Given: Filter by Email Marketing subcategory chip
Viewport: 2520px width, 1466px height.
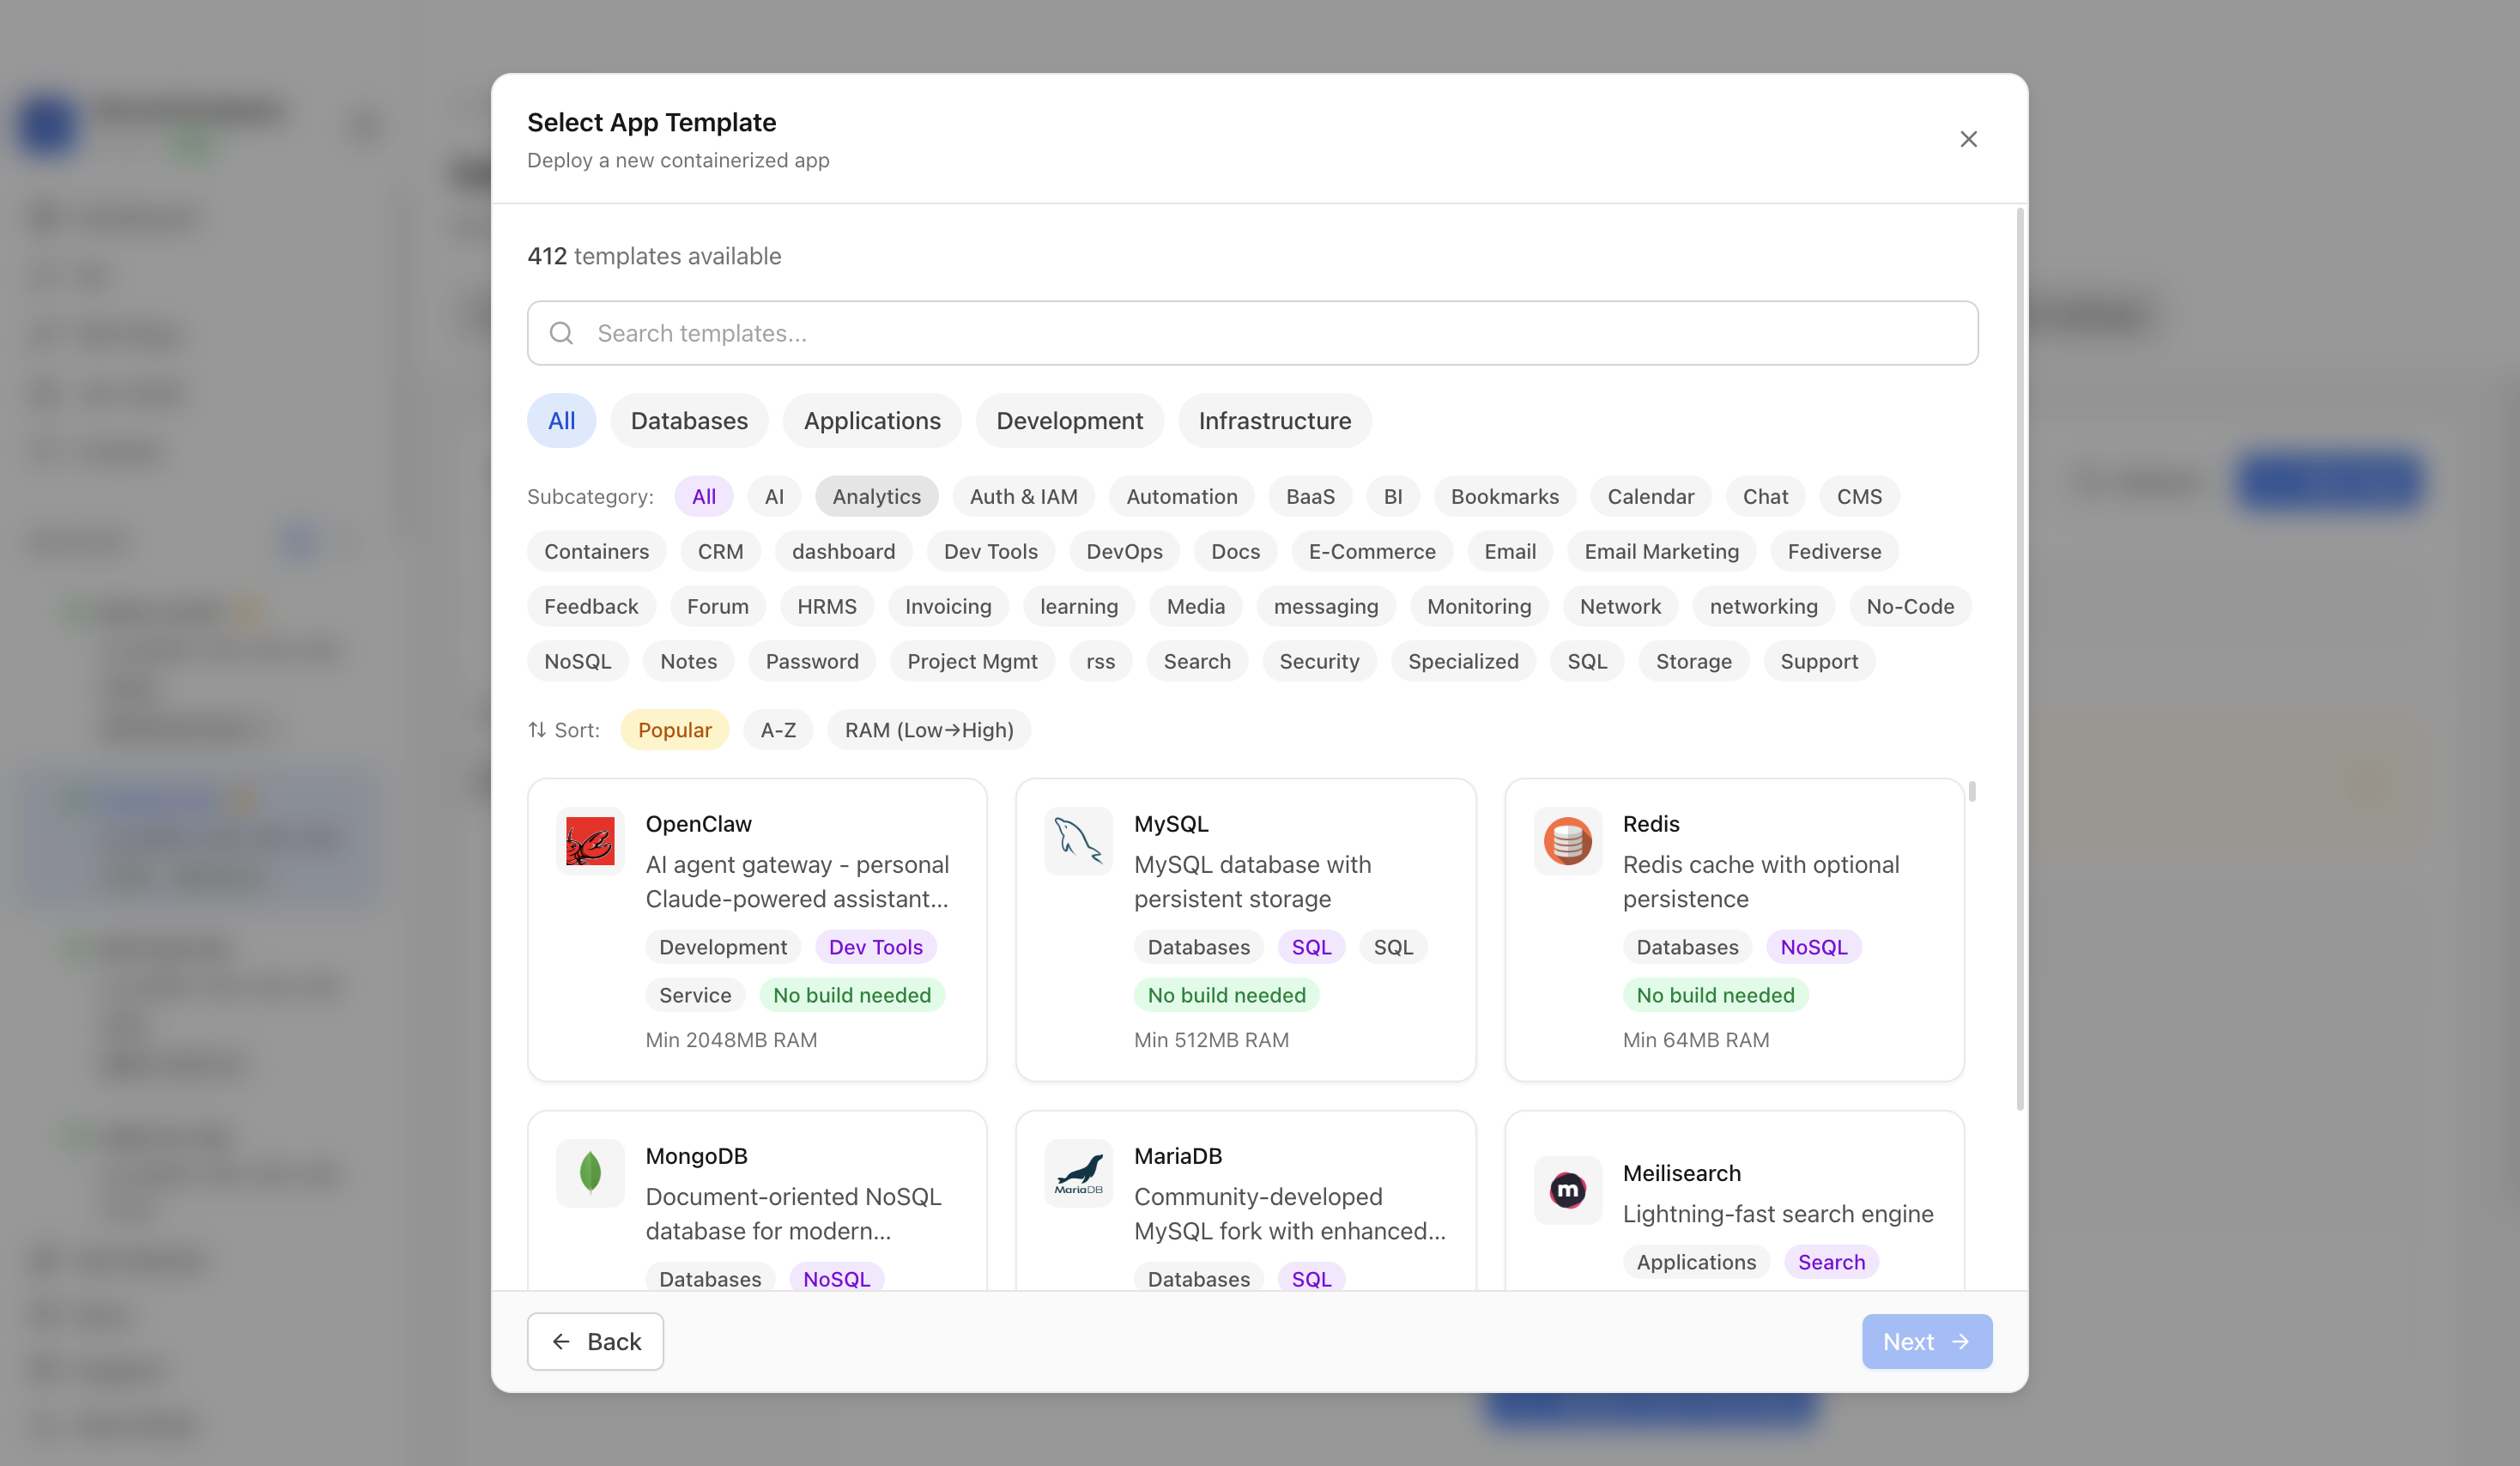Looking at the screenshot, I should [x=1661, y=552].
